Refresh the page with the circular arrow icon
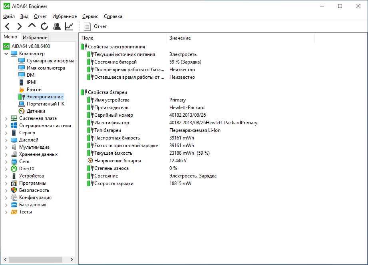Image resolution: width=368 pixels, height=265 pixels. click(x=44, y=26)
